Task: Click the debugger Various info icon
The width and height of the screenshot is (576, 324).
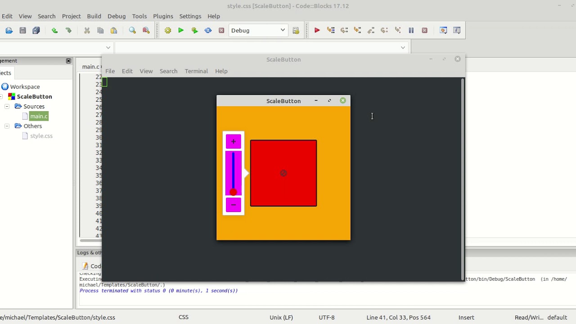Action: coord(457,31)
